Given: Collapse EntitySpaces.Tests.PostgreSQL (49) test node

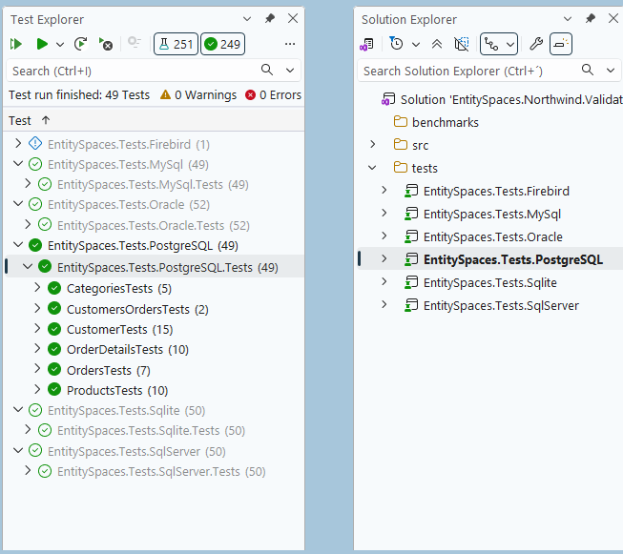Looking at the screenshot, I should pyautogui.click(x=18, y=245).
